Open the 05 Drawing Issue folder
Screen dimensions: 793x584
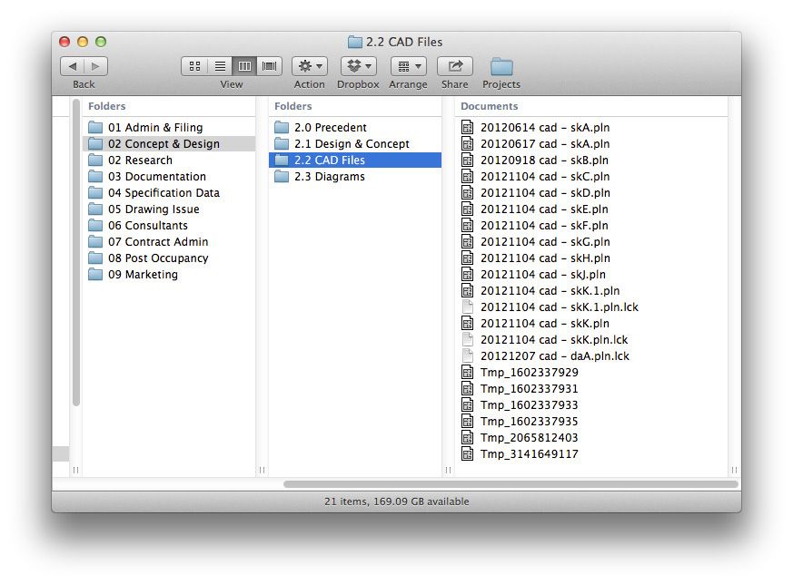(169, 209)
